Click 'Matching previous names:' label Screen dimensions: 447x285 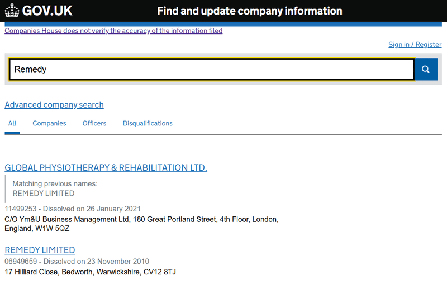click(55, 183)
